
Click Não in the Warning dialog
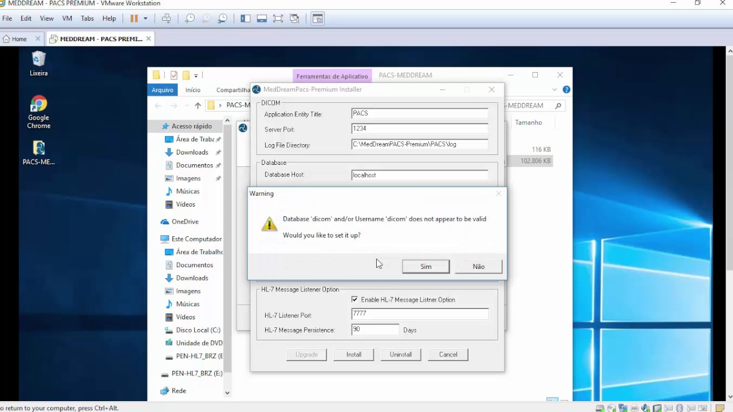[x=479, y=267]
